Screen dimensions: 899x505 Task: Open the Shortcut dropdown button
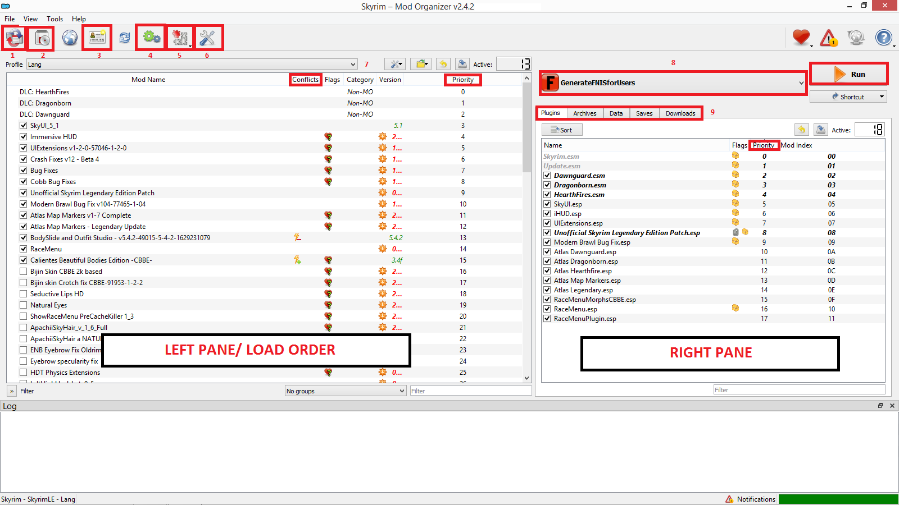click(848, 97)
